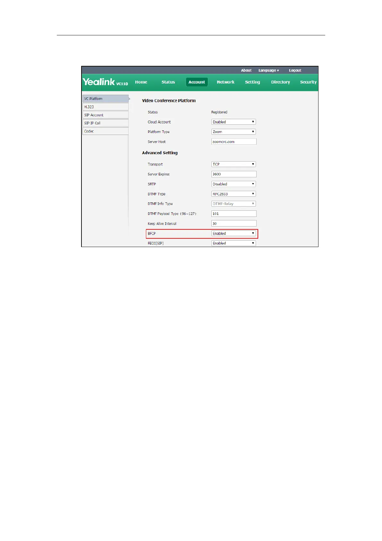This screenshot has width=382, height=541.
Task: Click the Status label
Action: coord(153,112)
